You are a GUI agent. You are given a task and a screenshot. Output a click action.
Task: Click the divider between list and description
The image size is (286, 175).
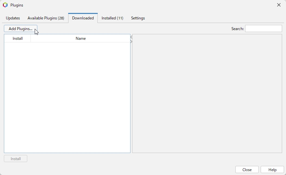pyautogui.click(x=131, y=97)
